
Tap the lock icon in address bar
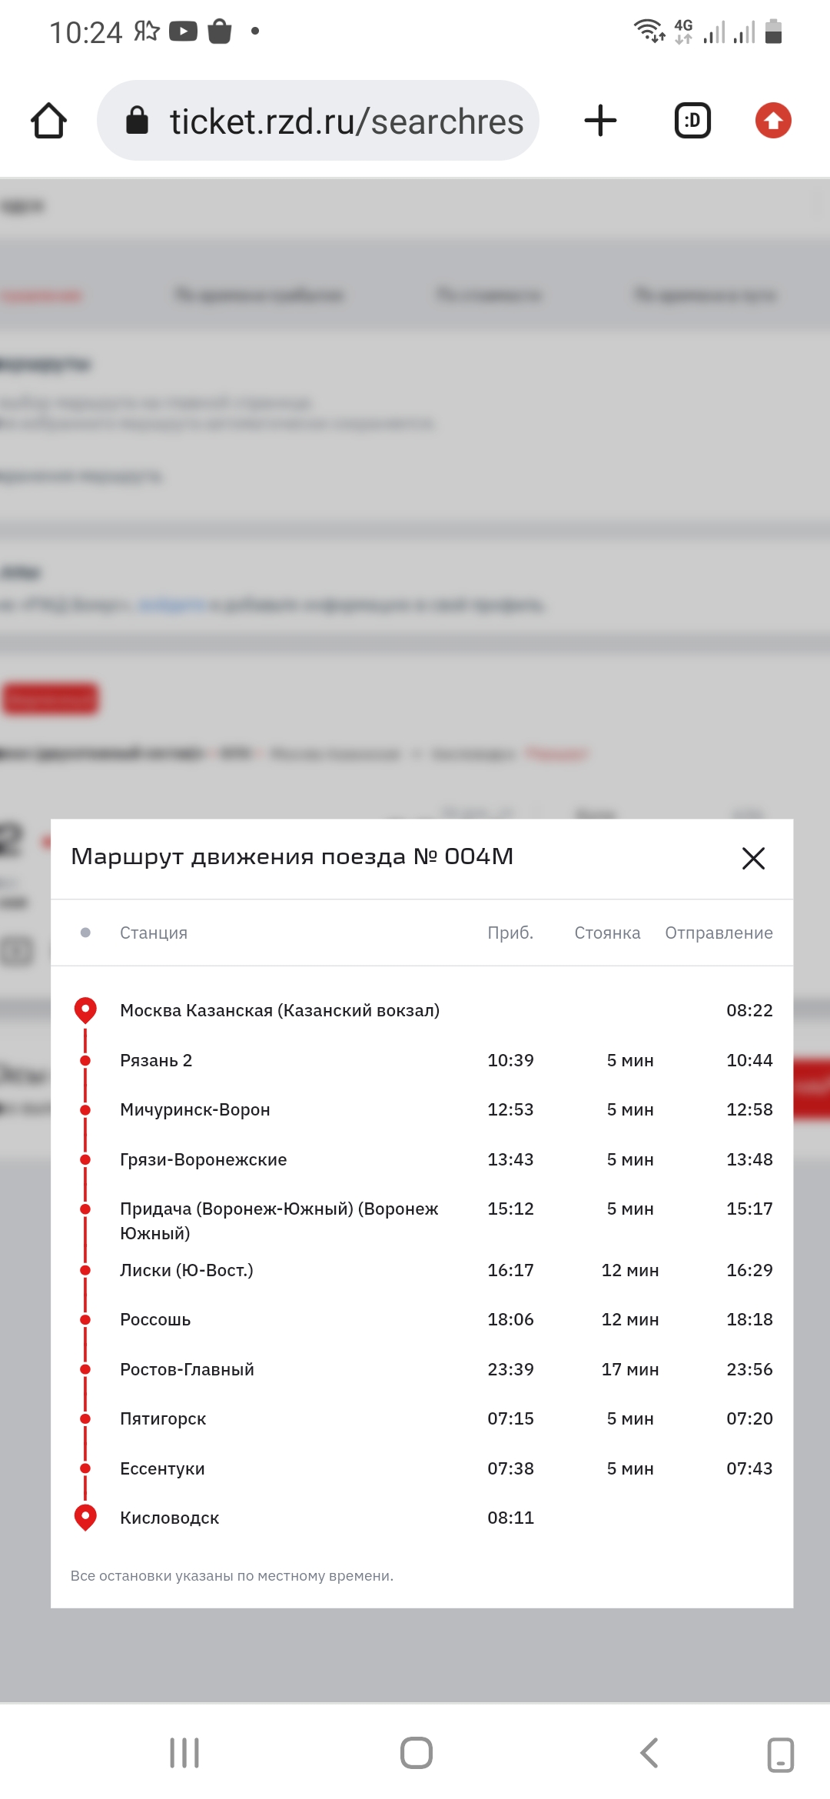point(137,121)
